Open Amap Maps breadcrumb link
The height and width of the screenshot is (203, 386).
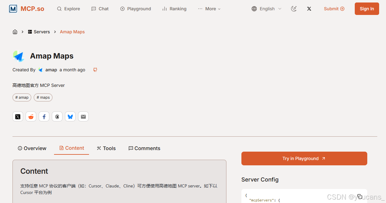pyautogui.click(x=72, y=32)
